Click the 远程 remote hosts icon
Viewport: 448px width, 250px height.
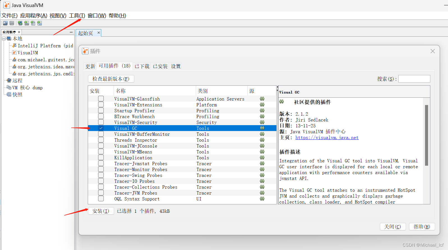9,80
